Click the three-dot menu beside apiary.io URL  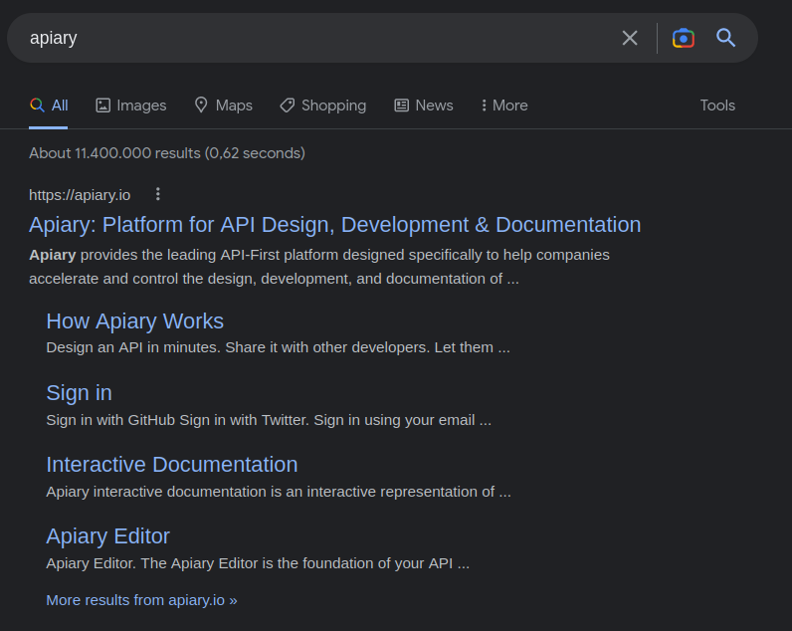(158, 194)
